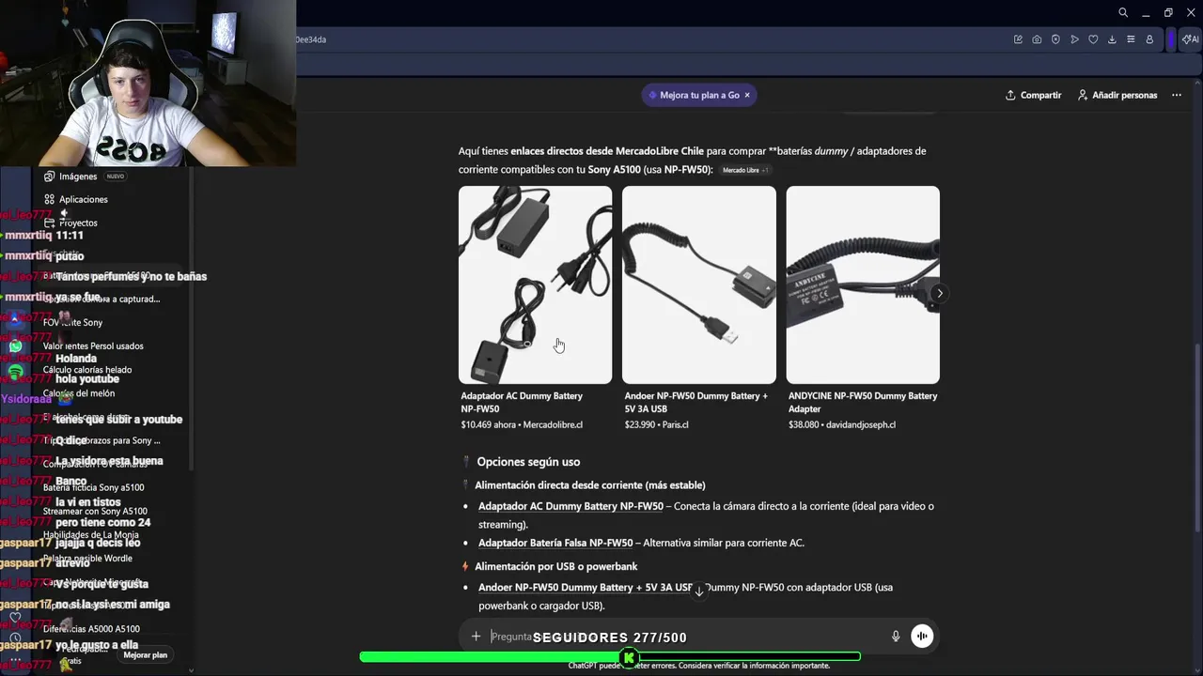
Task: Open chat Diferencias A5000 A5100
Action: point(91,629)
